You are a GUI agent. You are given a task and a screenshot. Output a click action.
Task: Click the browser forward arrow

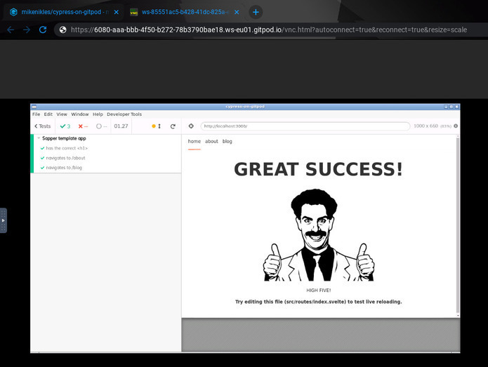pos(27,29)
